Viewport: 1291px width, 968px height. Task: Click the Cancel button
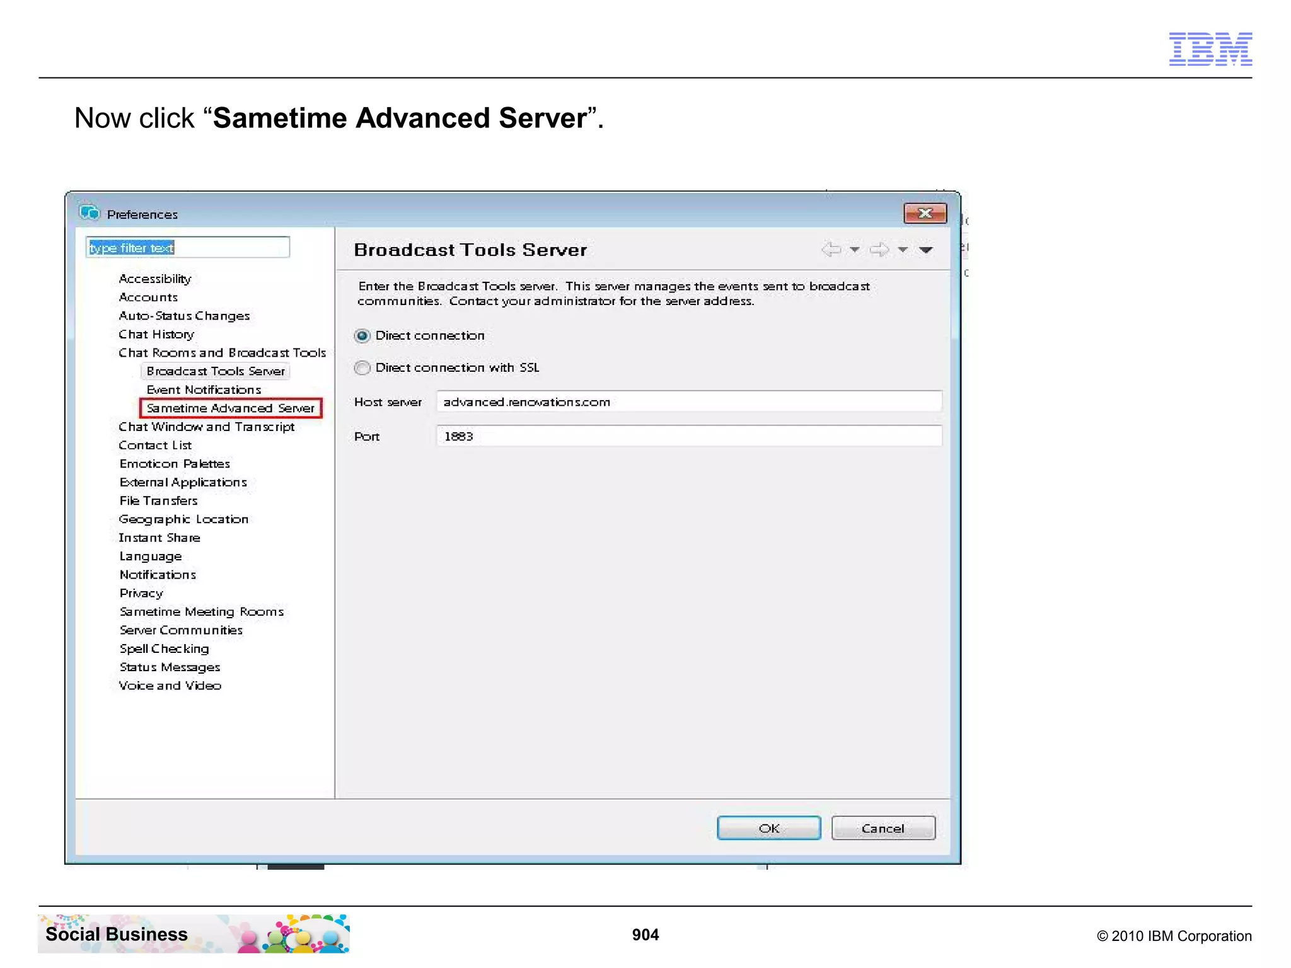point(883,828)
